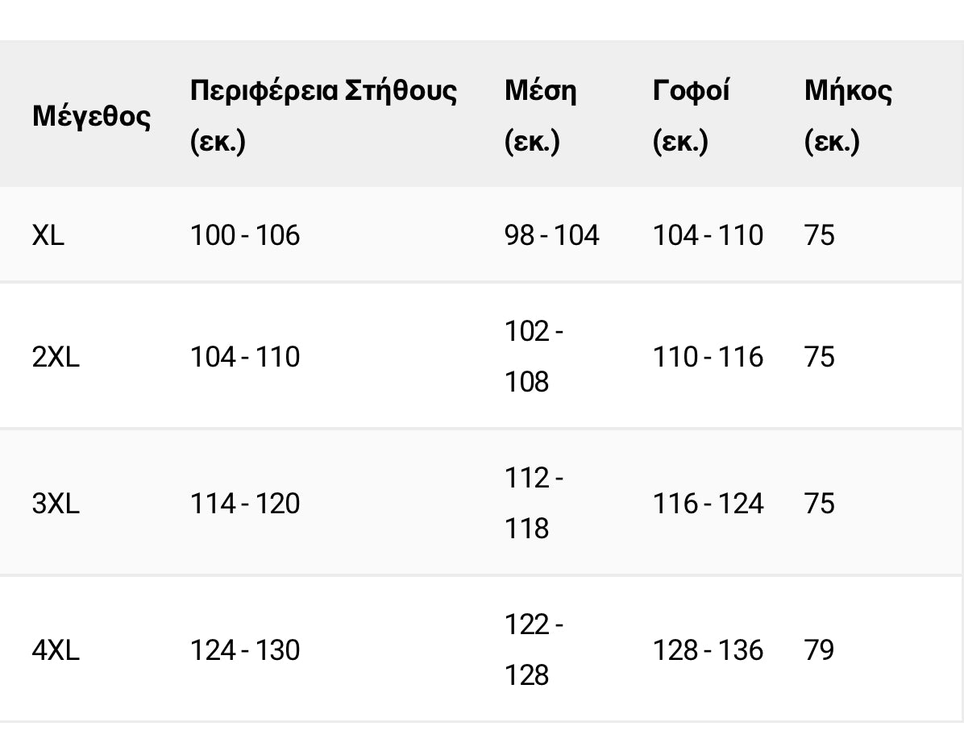964x755 pixels.
Task: Click the Περιφέρεια Στήθους column header
Action: point(323,115)
